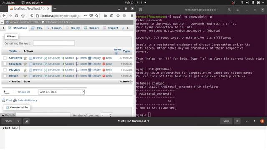Empty the Contents table
This screenshot has height=150, width=267.
[x=95, y=58]
